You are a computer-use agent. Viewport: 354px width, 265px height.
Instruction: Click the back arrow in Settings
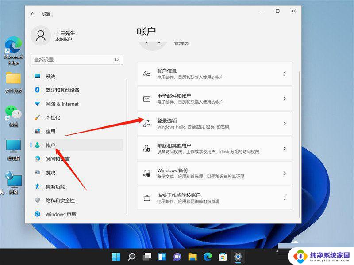pos(33,14)
